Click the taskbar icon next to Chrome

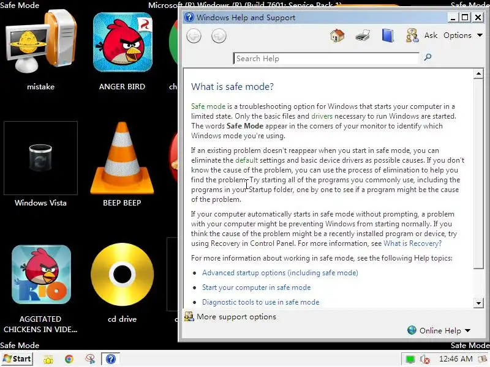(x=90, y=359)
